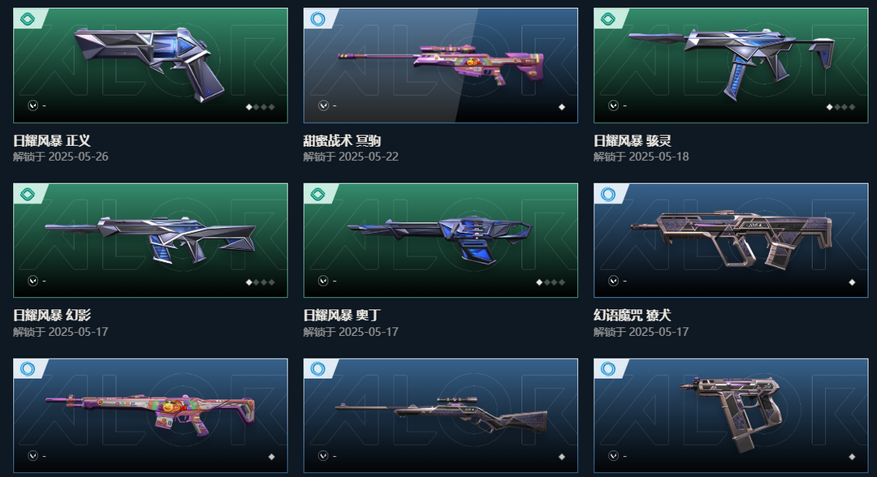Click the round currency icon on 日耀风暴 奥丁 card

pos(323,281)
